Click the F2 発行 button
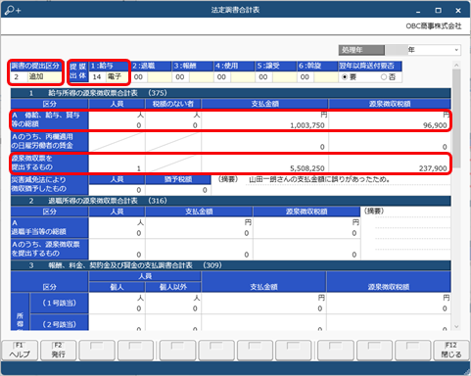 (59, 351)
